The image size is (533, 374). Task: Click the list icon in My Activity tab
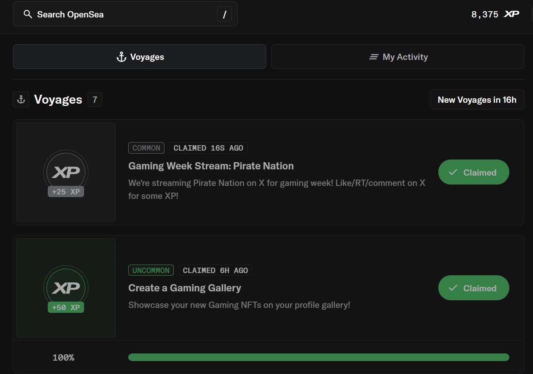point(374,57)
